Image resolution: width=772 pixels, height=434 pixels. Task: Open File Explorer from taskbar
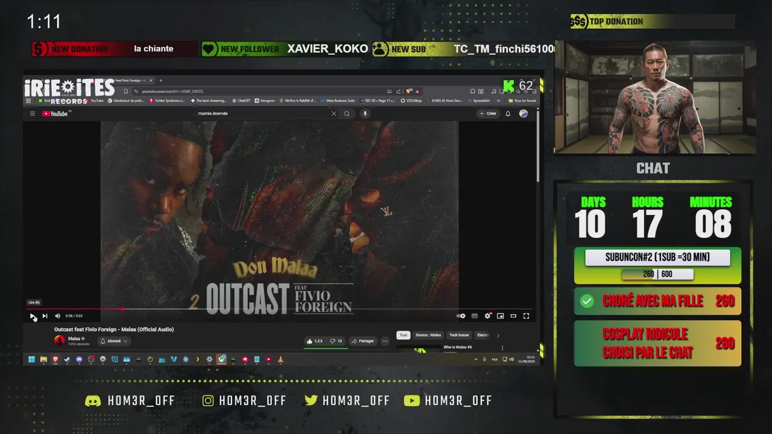tap(43, 360)
